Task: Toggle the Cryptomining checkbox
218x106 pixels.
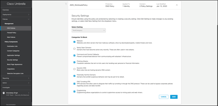Action: (74, 91)
